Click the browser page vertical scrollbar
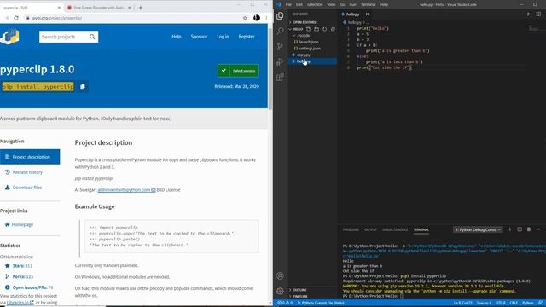The width and height of the screenshot is (546, 307). (x=270, y=68)
